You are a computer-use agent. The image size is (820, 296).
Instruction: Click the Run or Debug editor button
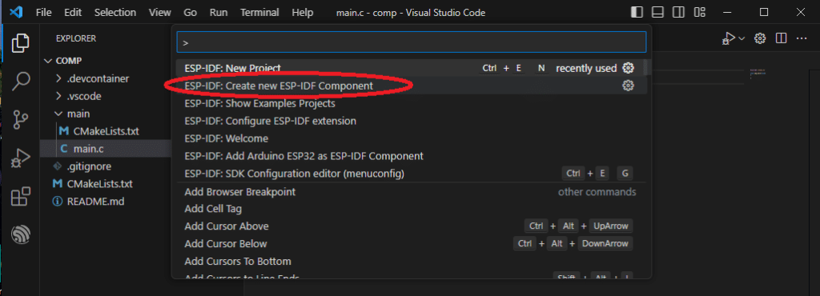pyautogui.click(x=728, y=38)
